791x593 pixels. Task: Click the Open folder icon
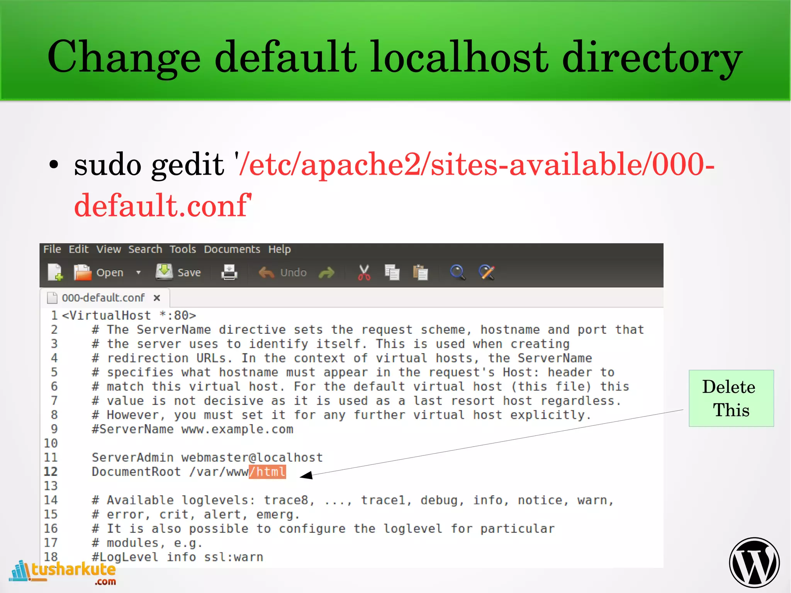click(x=82, y=272)
